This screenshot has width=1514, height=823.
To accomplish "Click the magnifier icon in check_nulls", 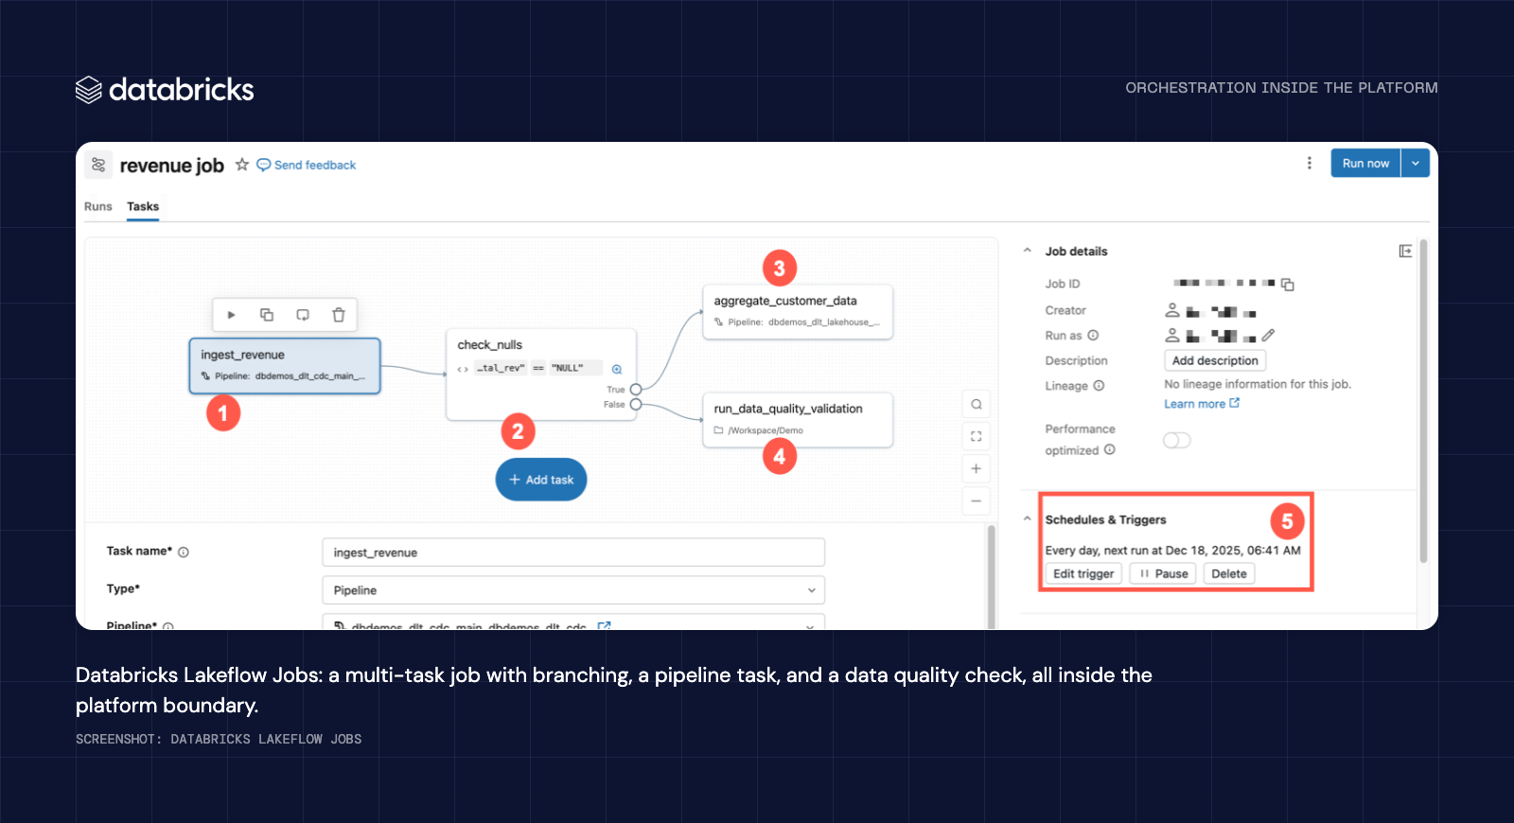I will [617, 369].
